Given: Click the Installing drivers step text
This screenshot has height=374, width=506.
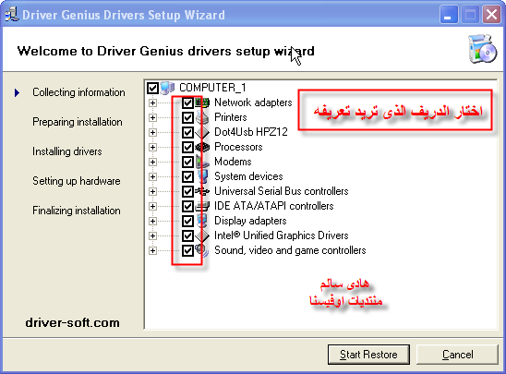Looking at the screenshot, I should [67, 151].
